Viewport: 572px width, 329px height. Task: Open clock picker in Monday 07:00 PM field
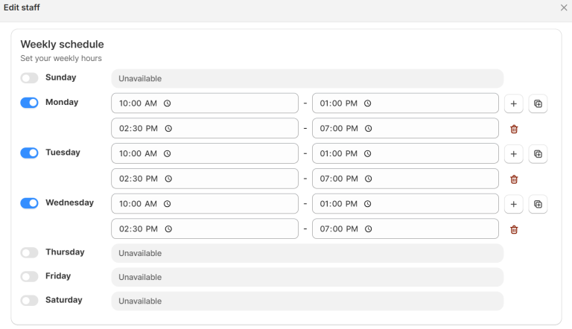pyautogui.click(x=369, y=128)
